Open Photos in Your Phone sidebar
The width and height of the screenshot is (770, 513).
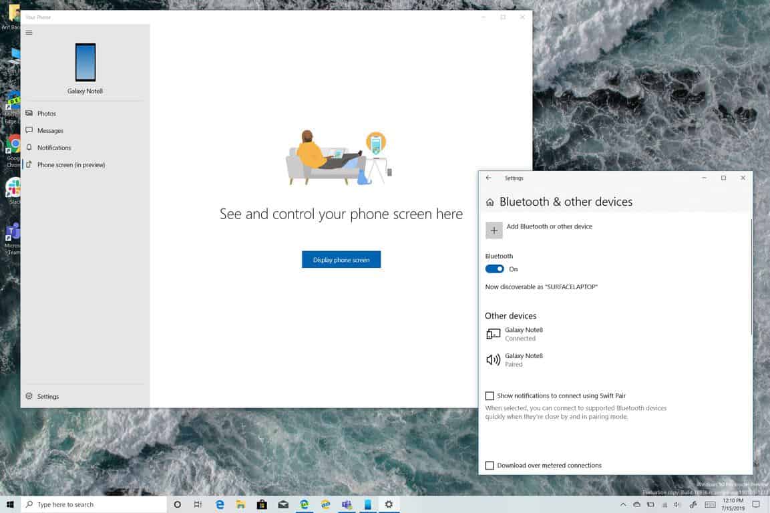[x=46, y=114]
